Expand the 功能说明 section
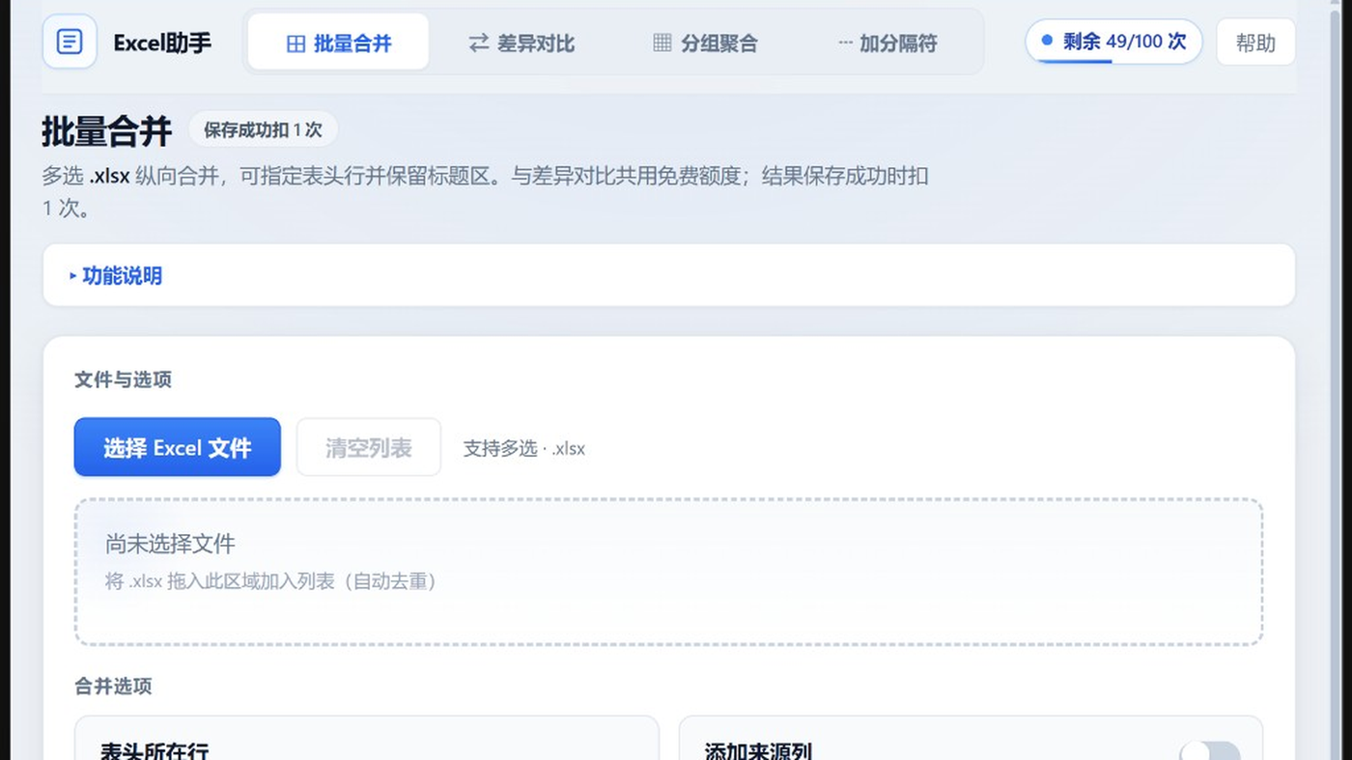 coord(668,275)
